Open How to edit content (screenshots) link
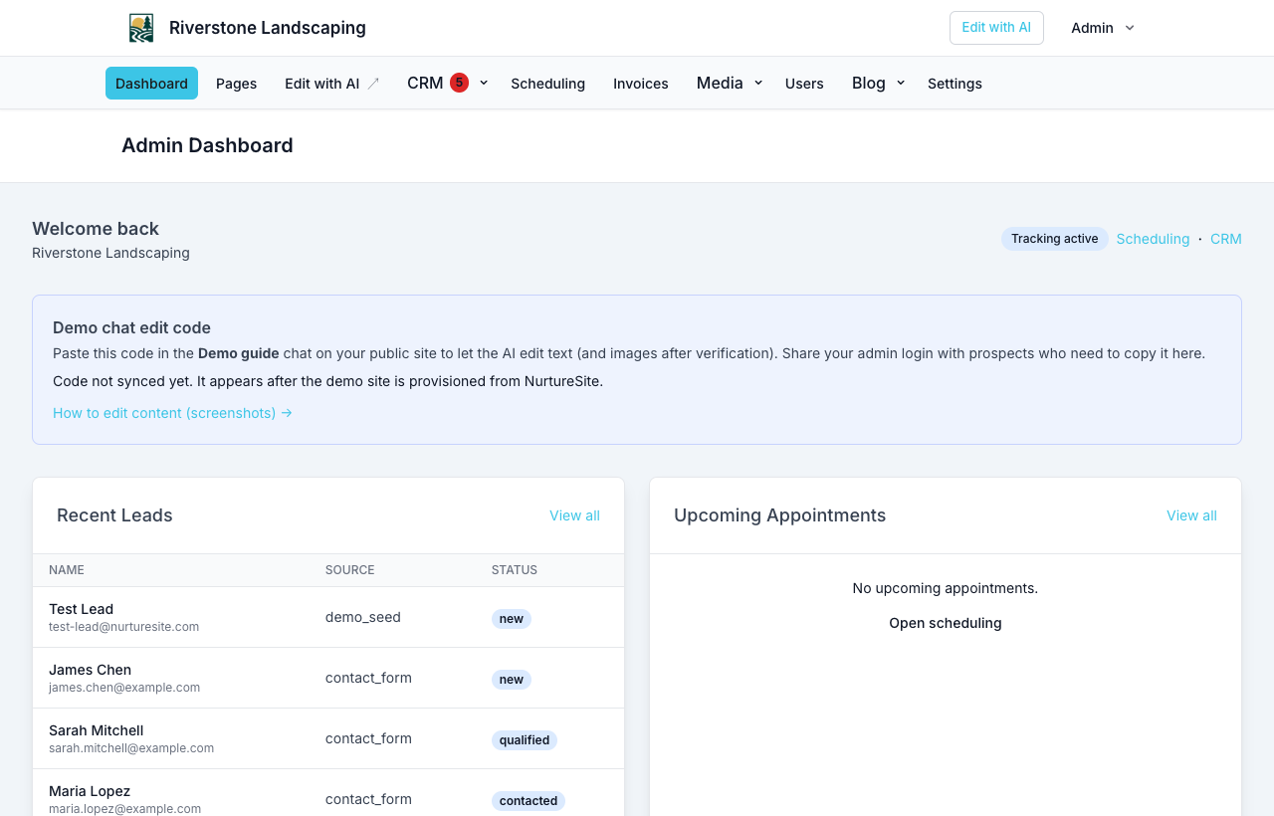Image resolution: width=1274 pixels, height=816 pixels. tap(172, 413)
